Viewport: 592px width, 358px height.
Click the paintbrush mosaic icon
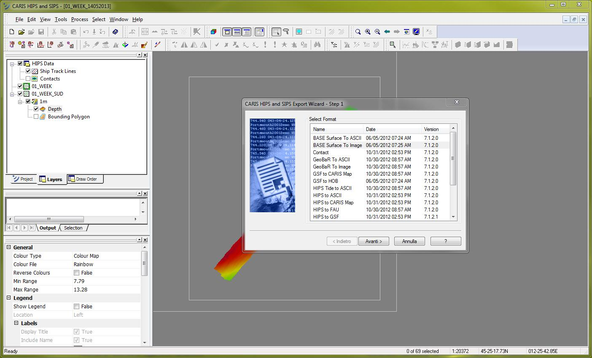tap(145, 45)
